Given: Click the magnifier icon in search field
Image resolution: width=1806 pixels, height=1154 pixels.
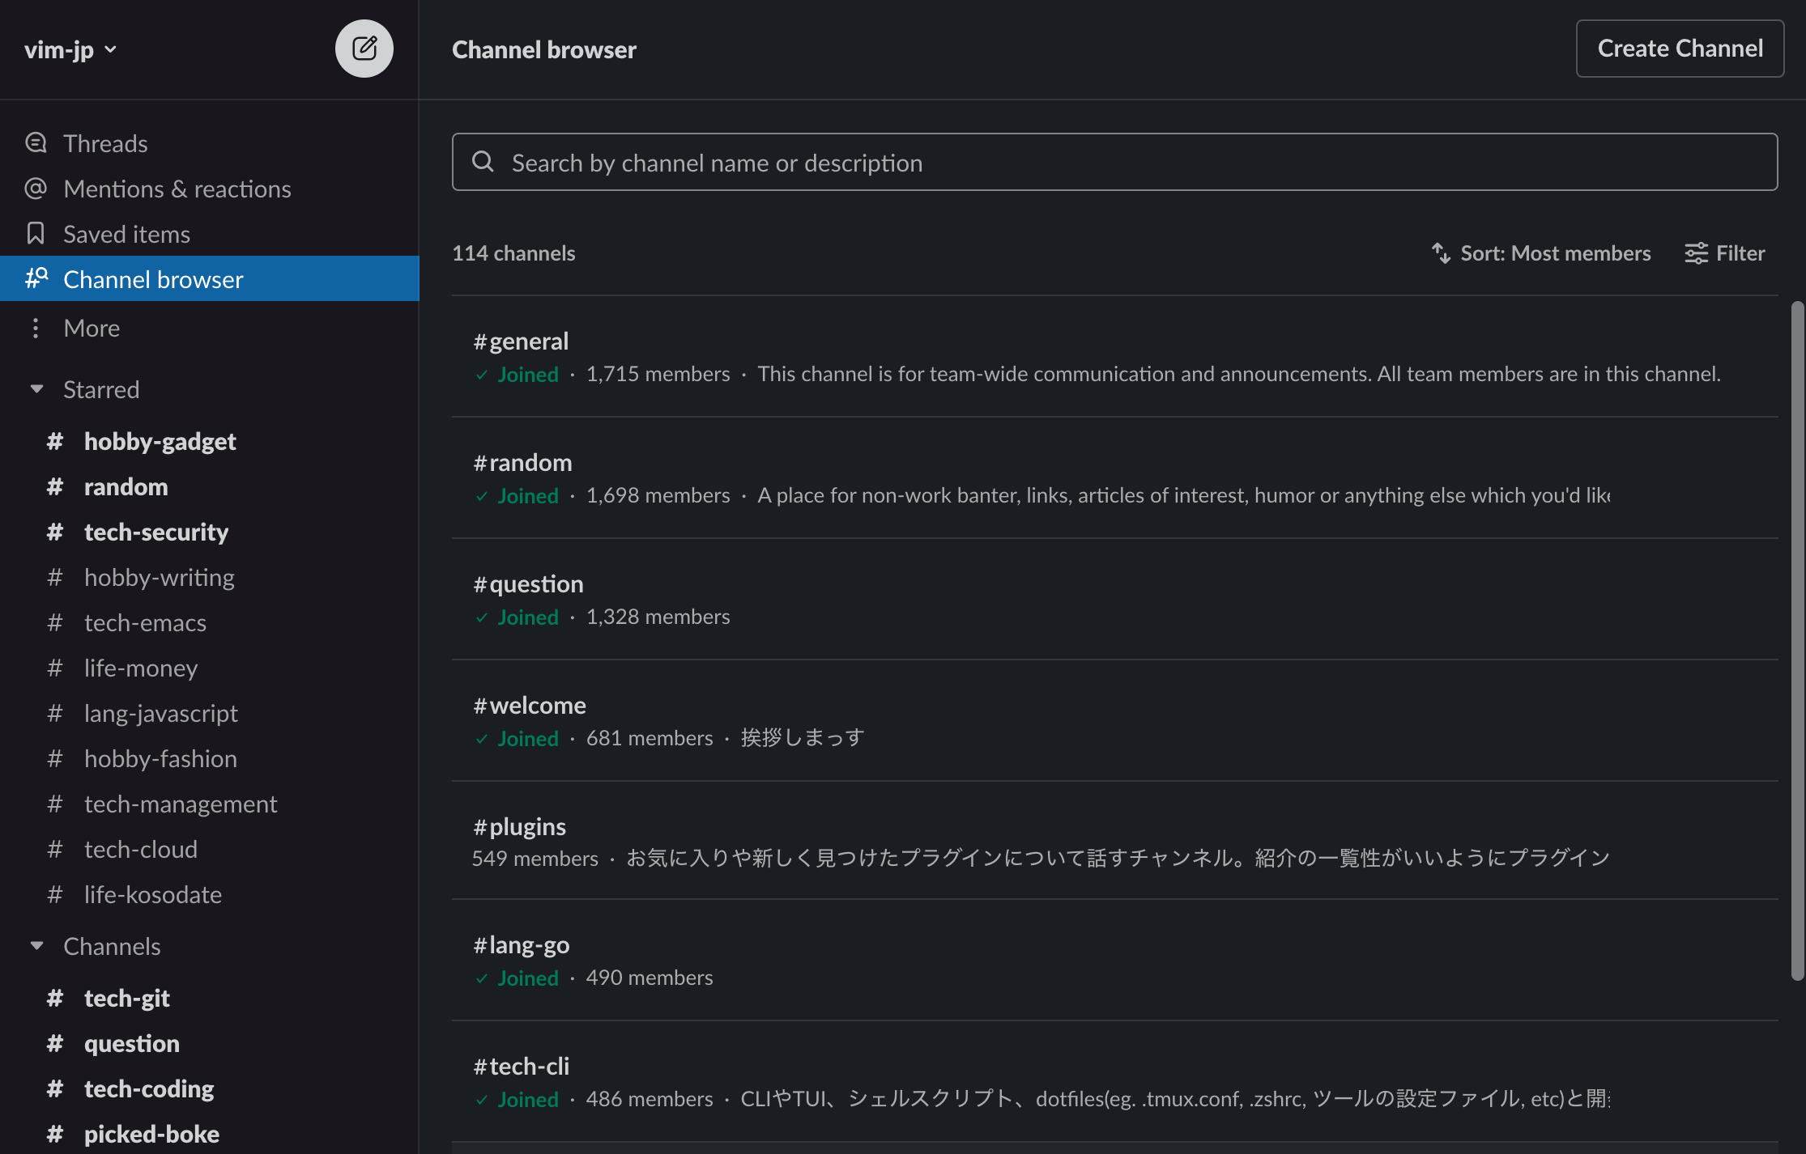Looking at the screenshot, I should 483,162.
